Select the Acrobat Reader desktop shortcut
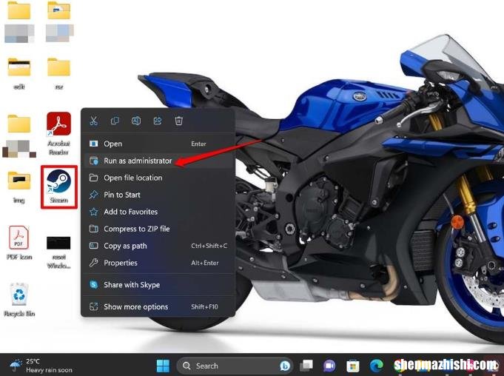This screenshot has width=504, height=376. (58, 133)
